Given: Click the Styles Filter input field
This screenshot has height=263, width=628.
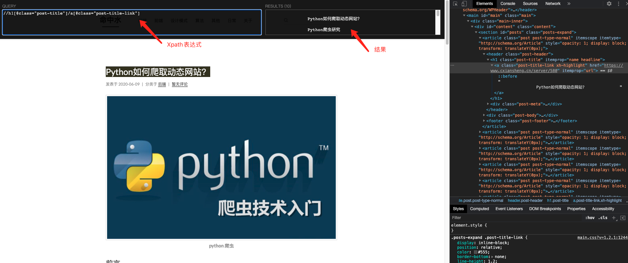Looking at the screenshot, I should click(516, 218).
